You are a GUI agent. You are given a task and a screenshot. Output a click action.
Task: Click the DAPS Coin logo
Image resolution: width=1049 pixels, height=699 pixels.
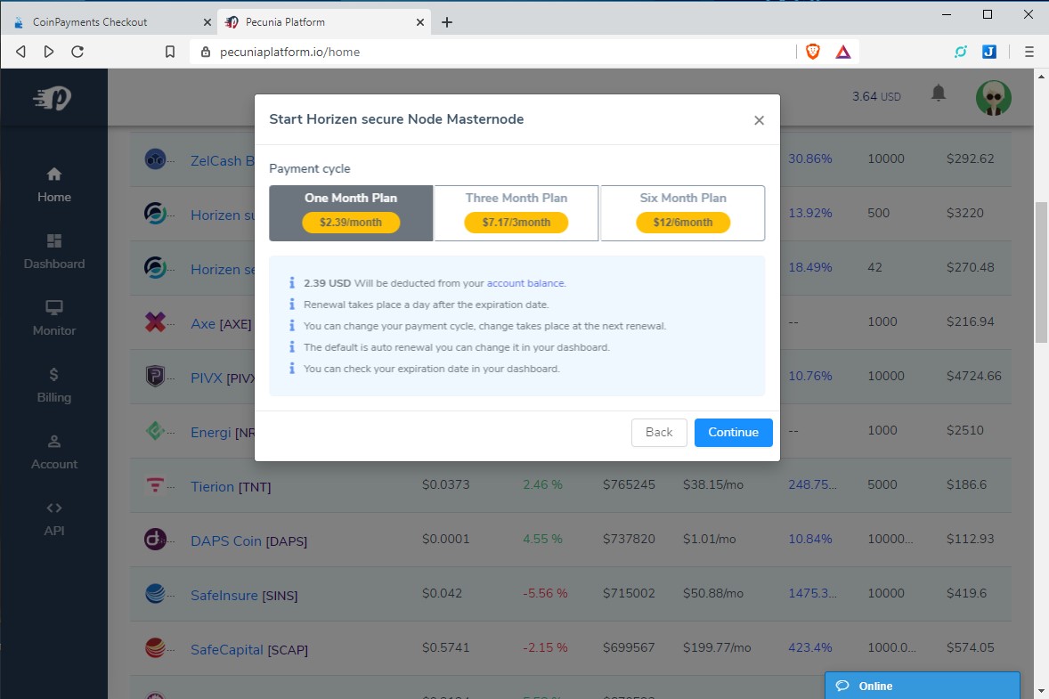click(155, 539)
